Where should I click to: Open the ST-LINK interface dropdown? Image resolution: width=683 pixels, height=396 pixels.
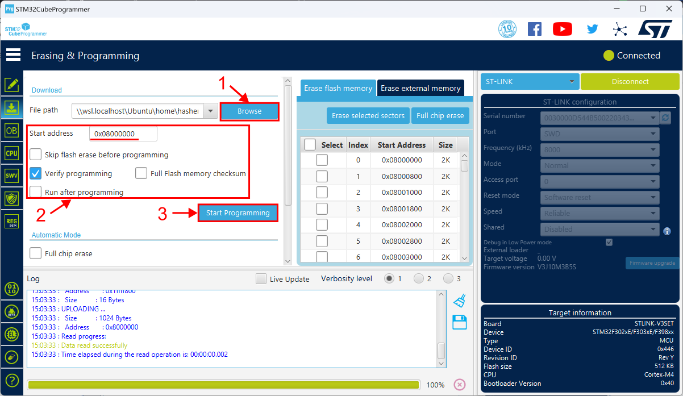click(530, 82)
